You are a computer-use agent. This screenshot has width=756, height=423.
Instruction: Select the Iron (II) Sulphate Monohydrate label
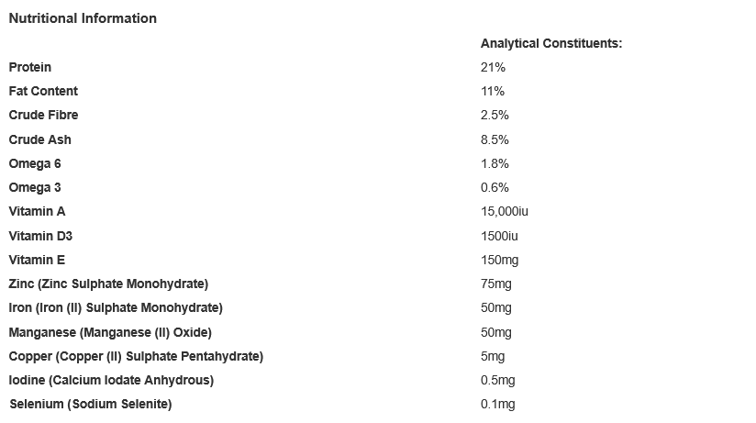116,307
